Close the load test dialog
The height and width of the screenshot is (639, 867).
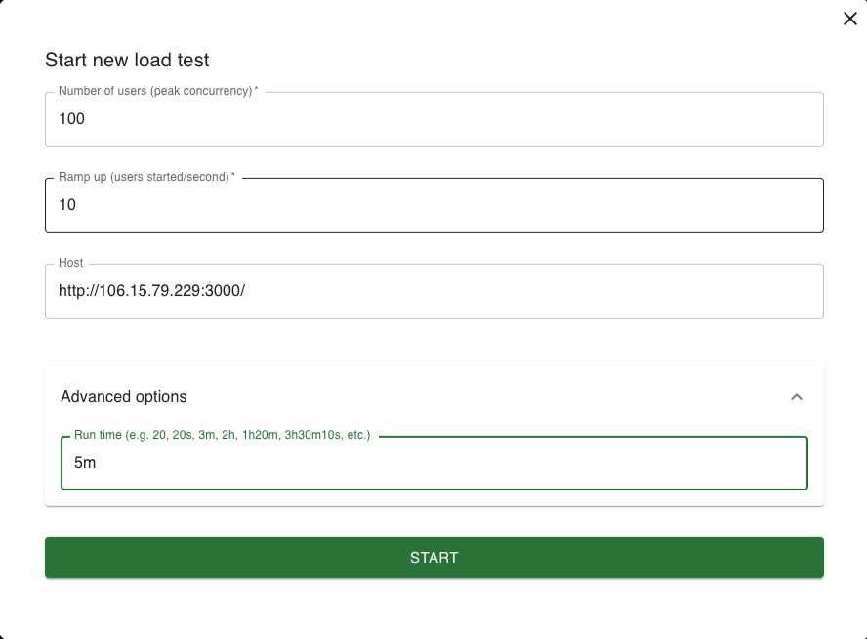849,19
